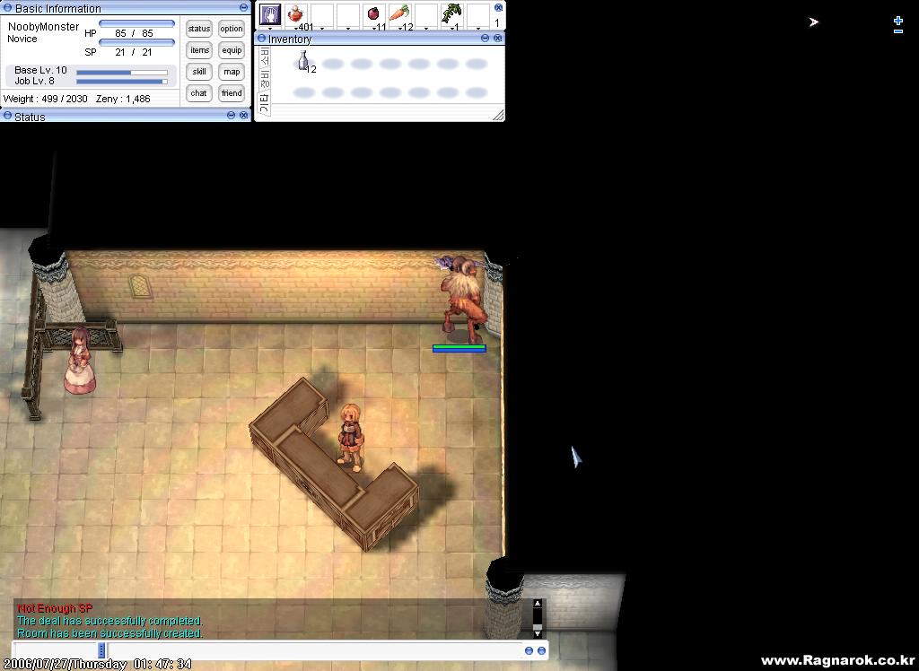Viewport: 919px width, 671px height.
Task: Collapse the Status panel
Action: (231, 115)
